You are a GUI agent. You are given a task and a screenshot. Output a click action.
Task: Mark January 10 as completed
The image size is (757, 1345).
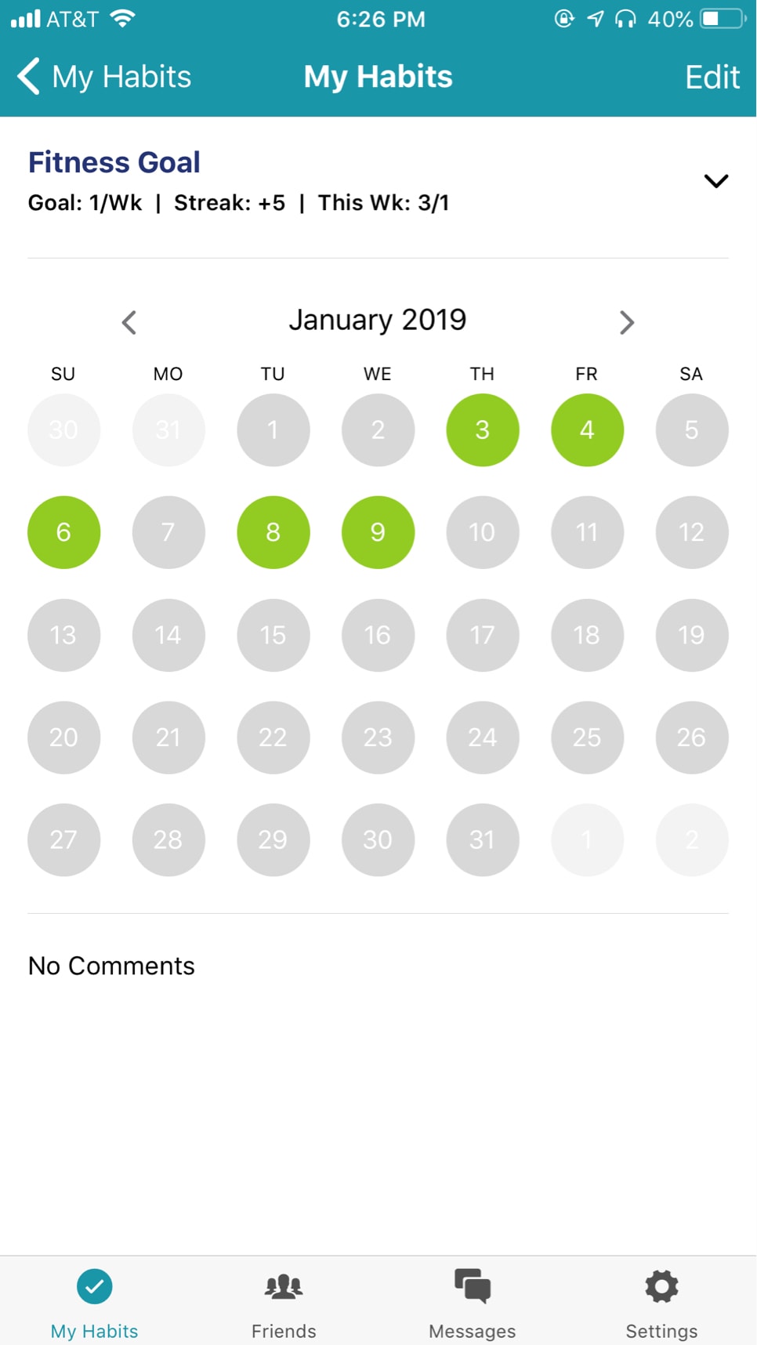pos(483,532)
